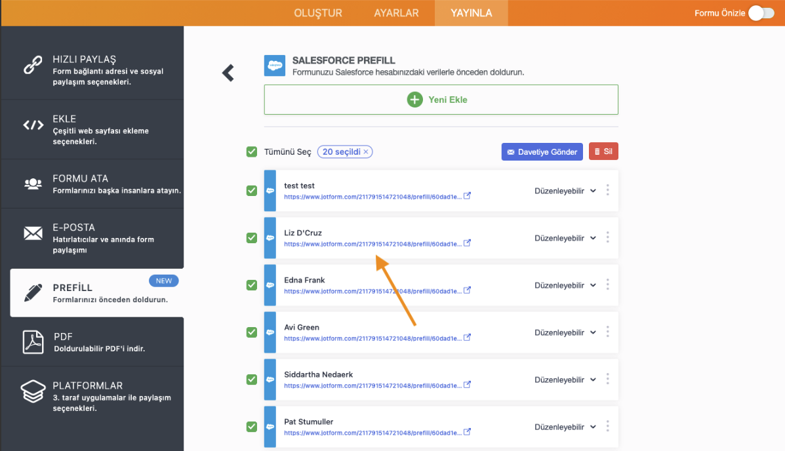Click the Salesforce Prefill logo icon

274,66
